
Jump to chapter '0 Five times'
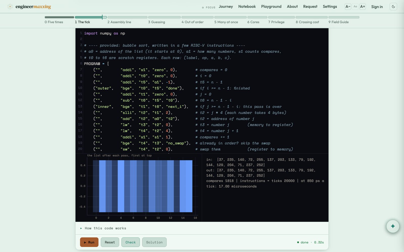point(54,22)
